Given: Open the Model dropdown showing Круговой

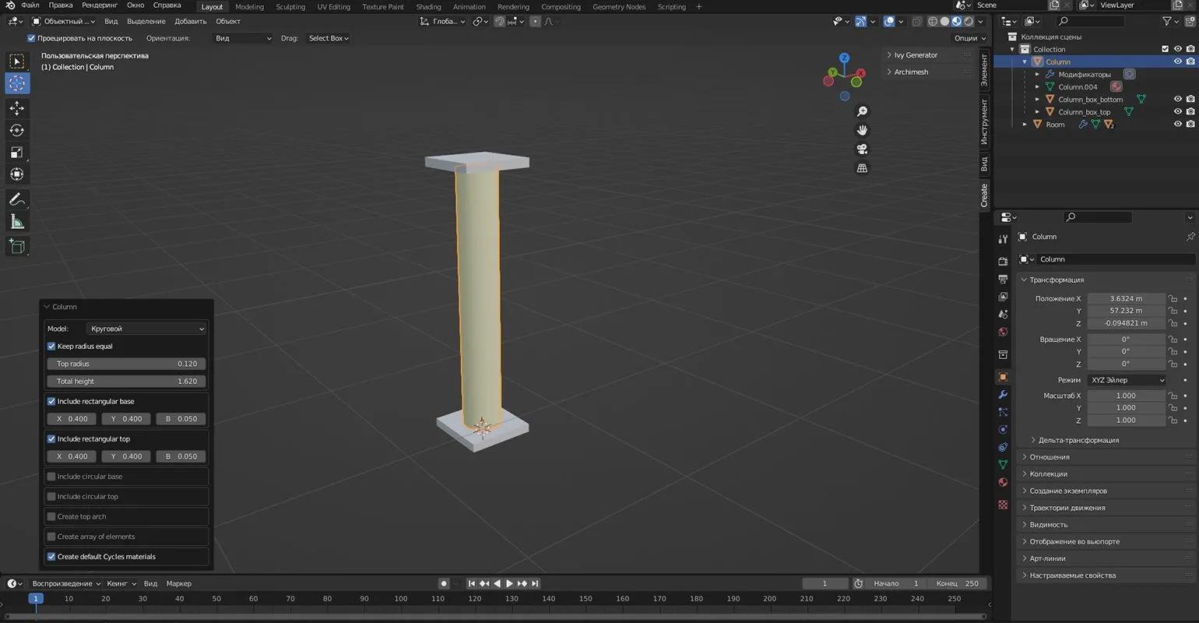Looking at the screenshot, I should click(x=146, y=329).
